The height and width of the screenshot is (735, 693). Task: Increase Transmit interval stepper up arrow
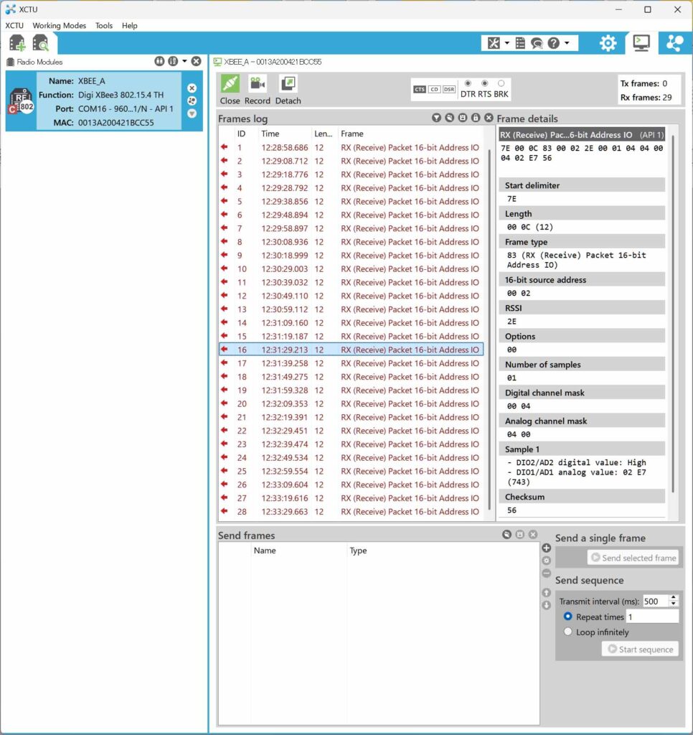coord(674,598)
